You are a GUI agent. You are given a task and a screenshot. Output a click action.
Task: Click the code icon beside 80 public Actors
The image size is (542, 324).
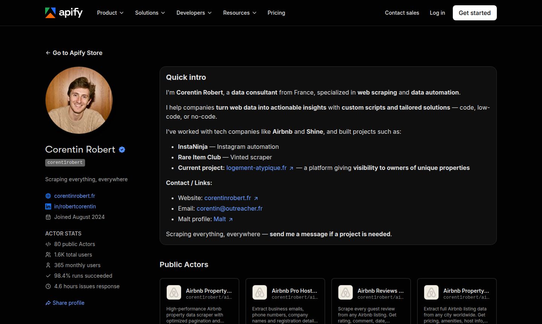(x=48, y=244)
